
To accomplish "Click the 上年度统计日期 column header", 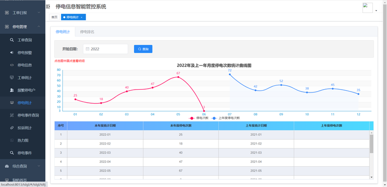I will coord(256,126).
